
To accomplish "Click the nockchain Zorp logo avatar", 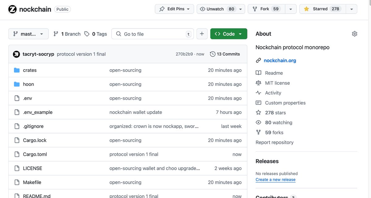I will point(12,9).
